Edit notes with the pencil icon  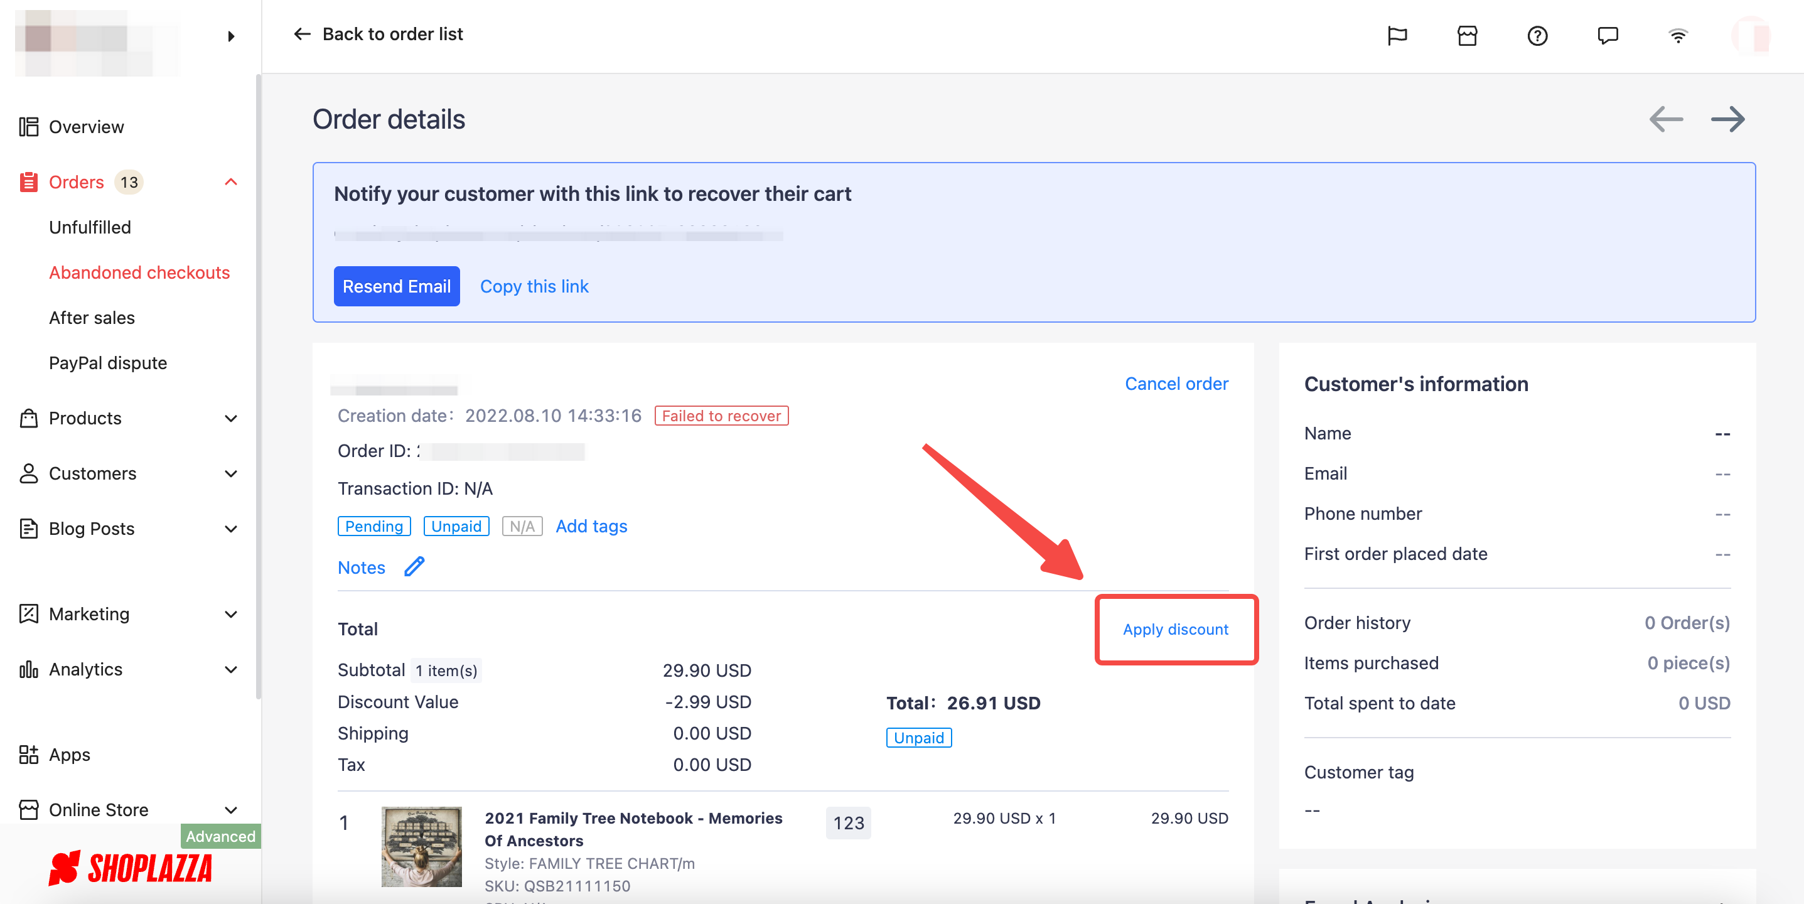click(414, 566)
